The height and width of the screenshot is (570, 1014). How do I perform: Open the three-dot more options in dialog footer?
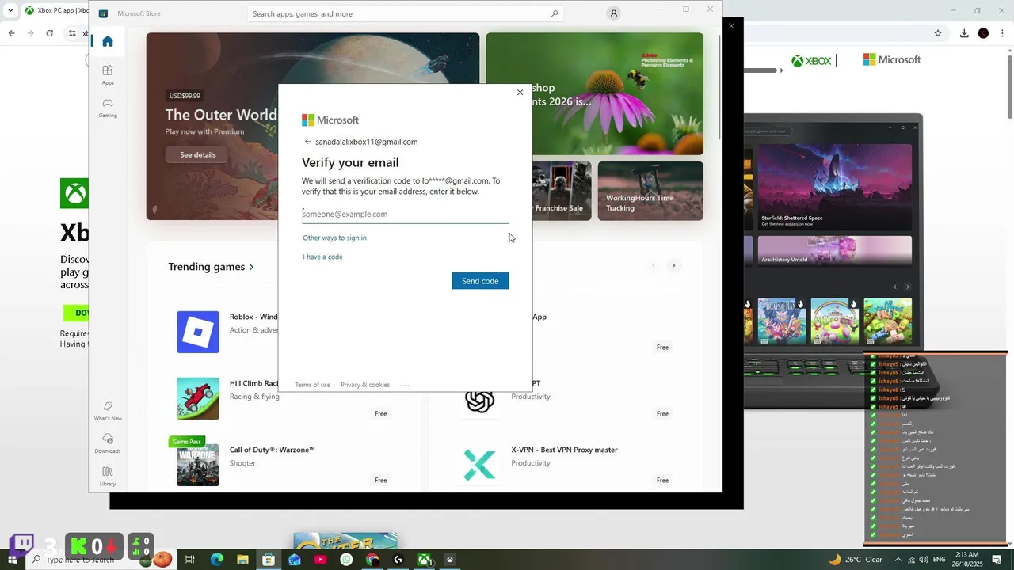pyautogui.click(x=405, y=386)
